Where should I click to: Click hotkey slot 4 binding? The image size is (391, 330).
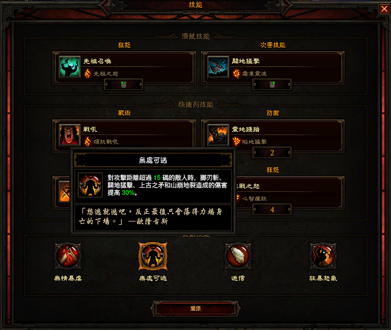click(272, 209)
